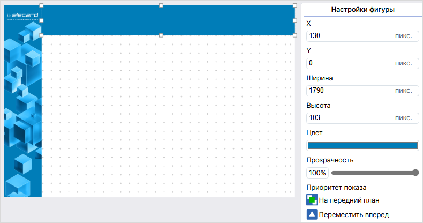Click the 'На передний план' bring-to-front icon
Viewport: 423px width, 223px height.
(312, 200)
